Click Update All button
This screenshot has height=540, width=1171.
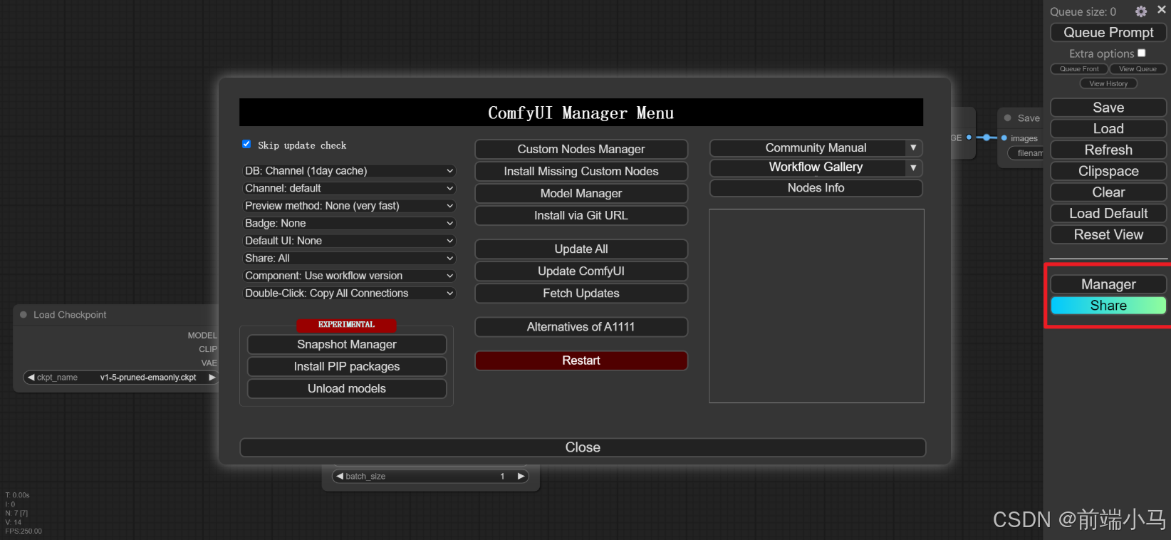point(581,249)
